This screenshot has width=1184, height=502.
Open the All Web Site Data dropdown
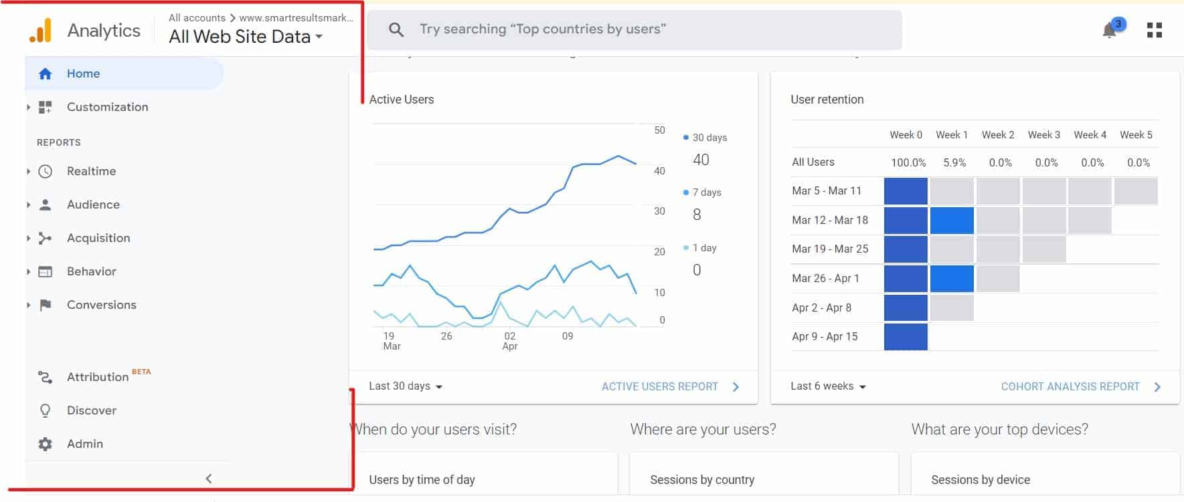click(x=246, y=37)
